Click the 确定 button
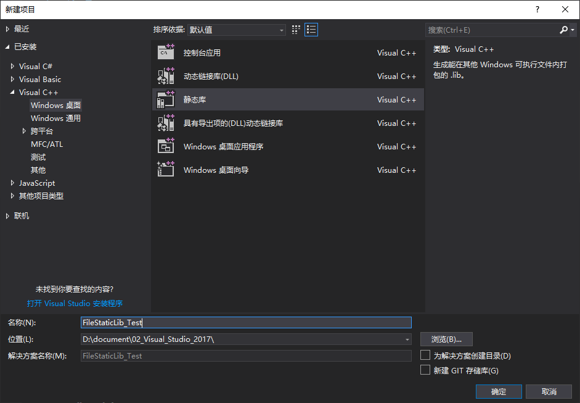 tap(498, 391)
